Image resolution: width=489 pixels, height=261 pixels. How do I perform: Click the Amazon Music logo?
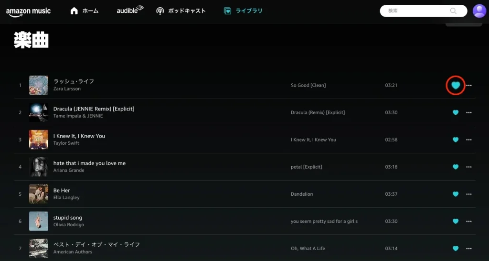coord(28,11)
